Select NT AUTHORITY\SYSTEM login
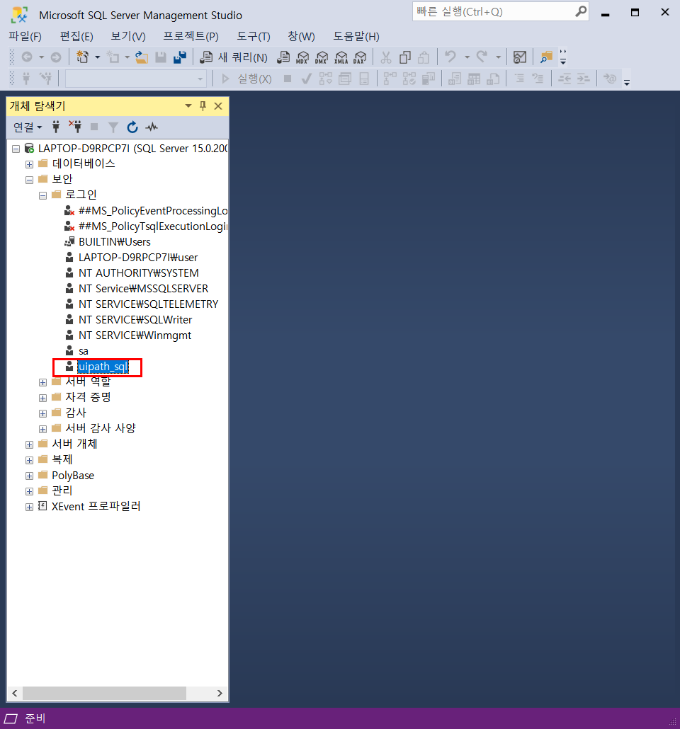The width and height of the screenshot is (680, 729). pos(138,273)
